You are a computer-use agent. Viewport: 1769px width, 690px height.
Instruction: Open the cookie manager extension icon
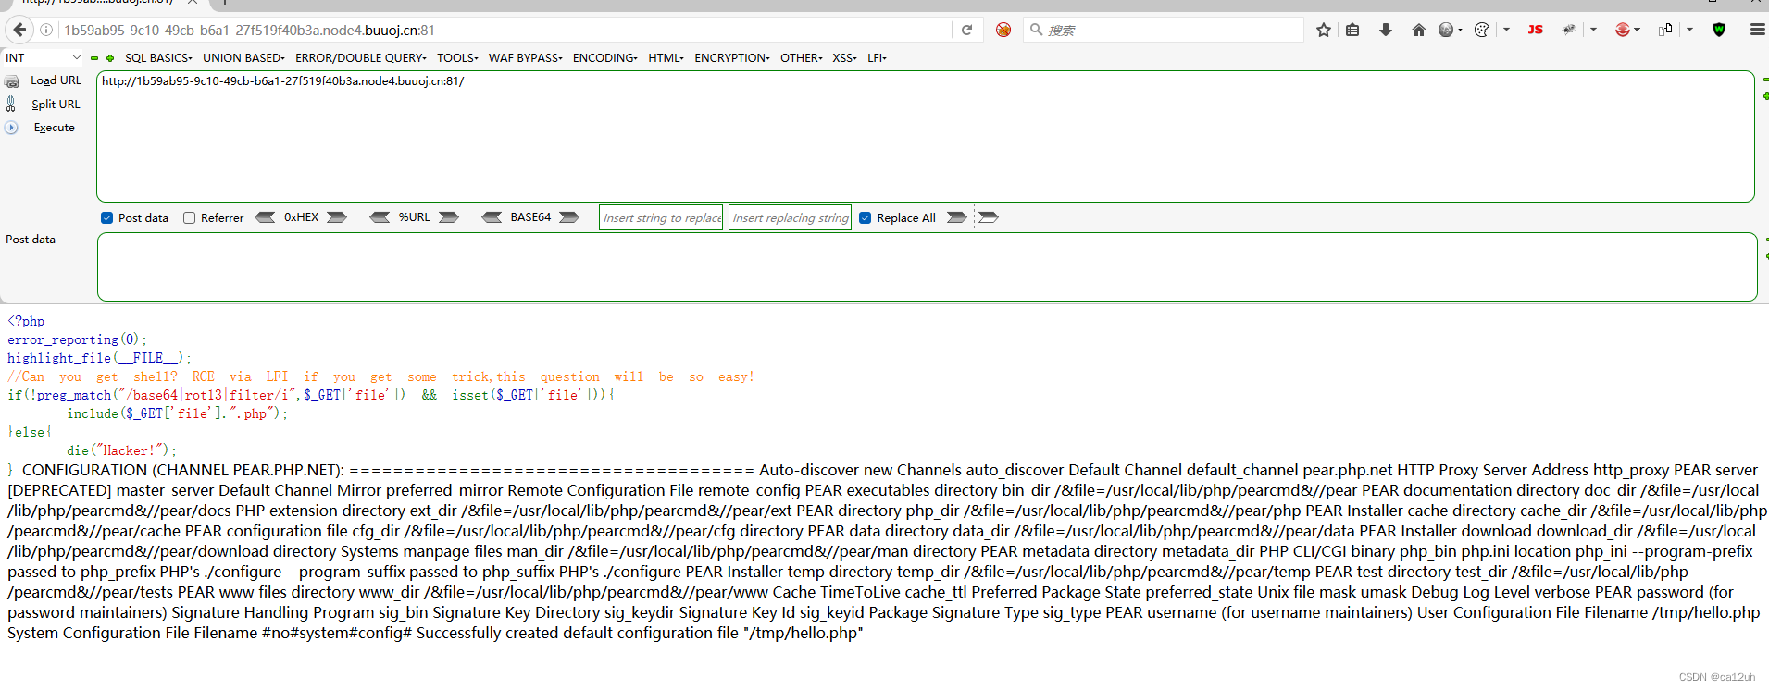1481,30
